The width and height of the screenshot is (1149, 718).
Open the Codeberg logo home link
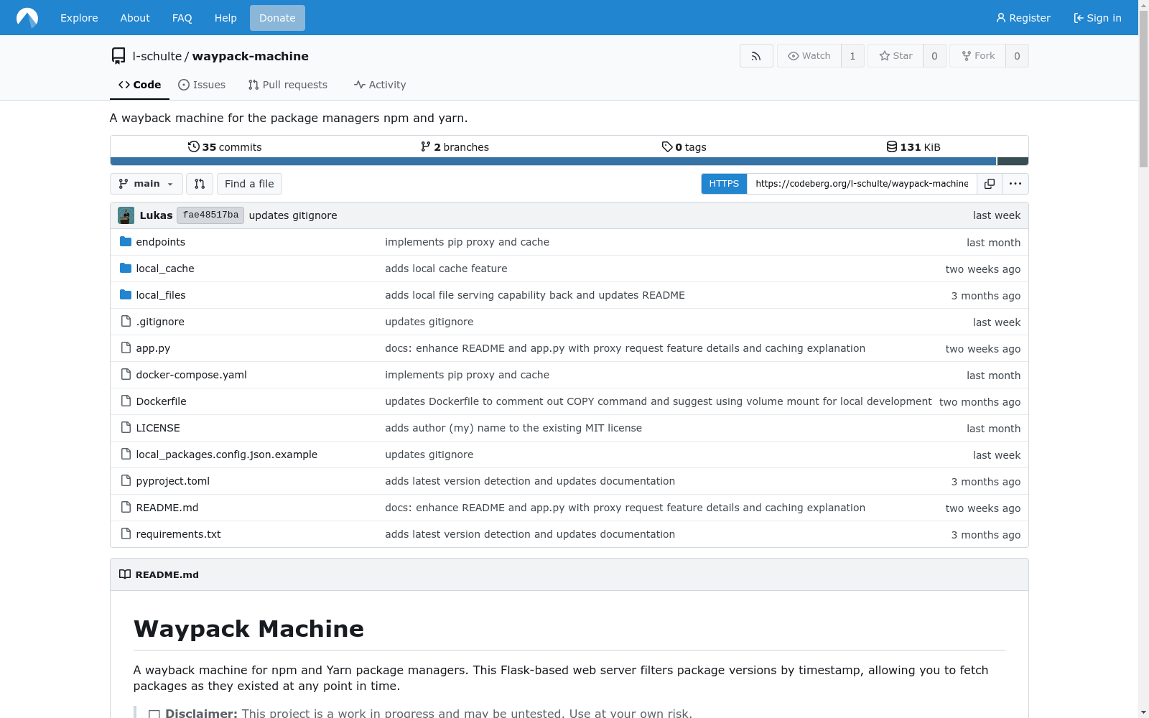click(27, 17)
